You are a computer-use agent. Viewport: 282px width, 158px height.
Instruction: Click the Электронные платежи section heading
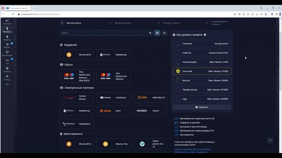pos(79,88)
